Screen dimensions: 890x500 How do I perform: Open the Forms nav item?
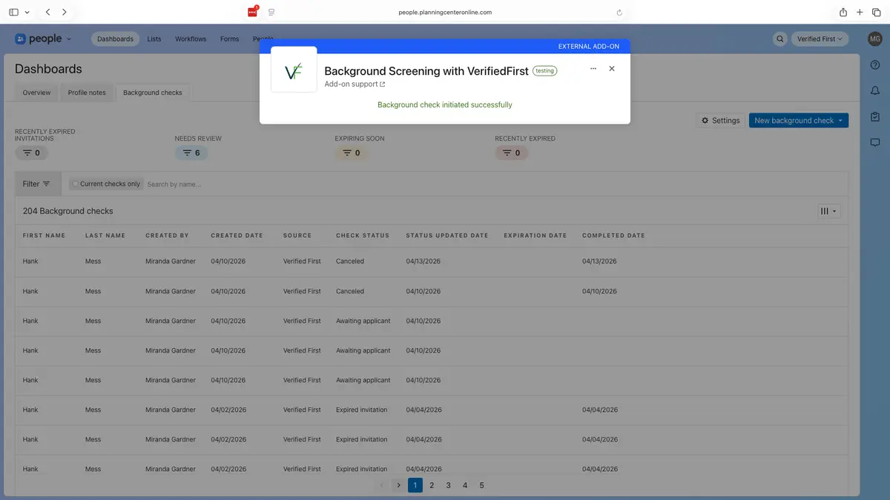click(x=229, y=39)
